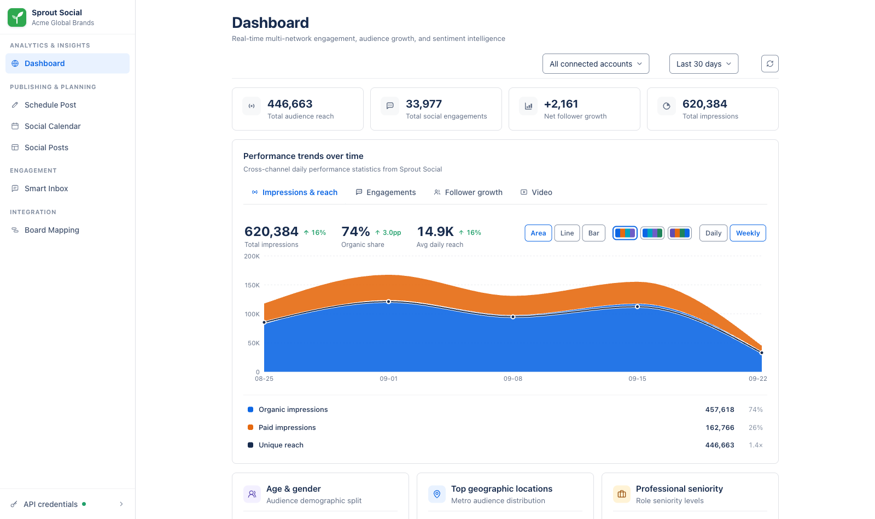Switch to Weekly granularity
The height and width of the screenshot is (519, 875).
tap(748, 233)
